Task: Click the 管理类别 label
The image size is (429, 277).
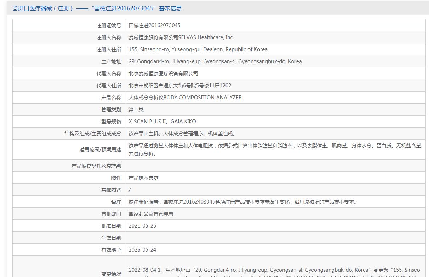Action: (x=111, y=110)
